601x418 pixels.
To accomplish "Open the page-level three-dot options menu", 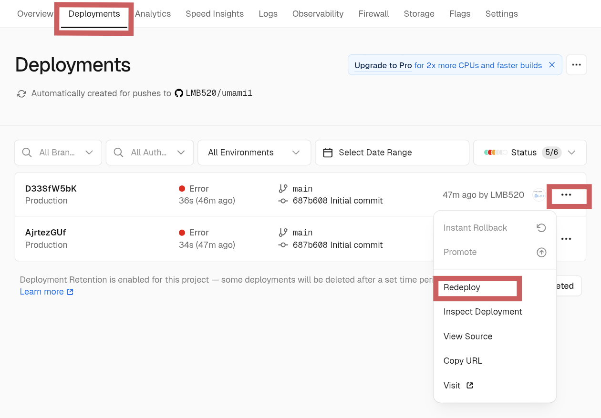I will 576,65.
